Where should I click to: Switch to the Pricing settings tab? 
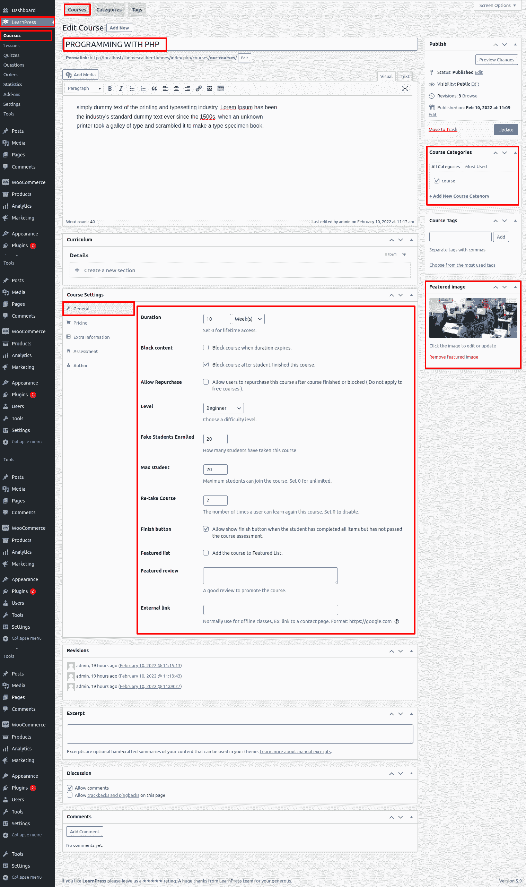point(80,323)
